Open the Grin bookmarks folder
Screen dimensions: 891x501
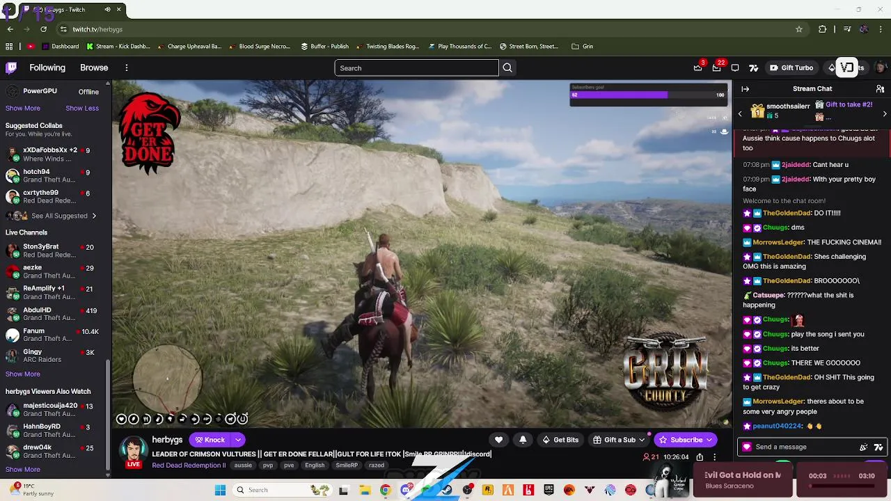point(582,47)
